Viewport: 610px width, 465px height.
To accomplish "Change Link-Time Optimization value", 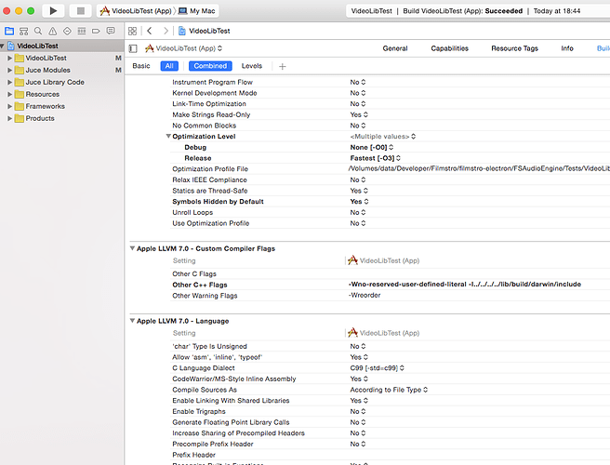I will point(357,104).
